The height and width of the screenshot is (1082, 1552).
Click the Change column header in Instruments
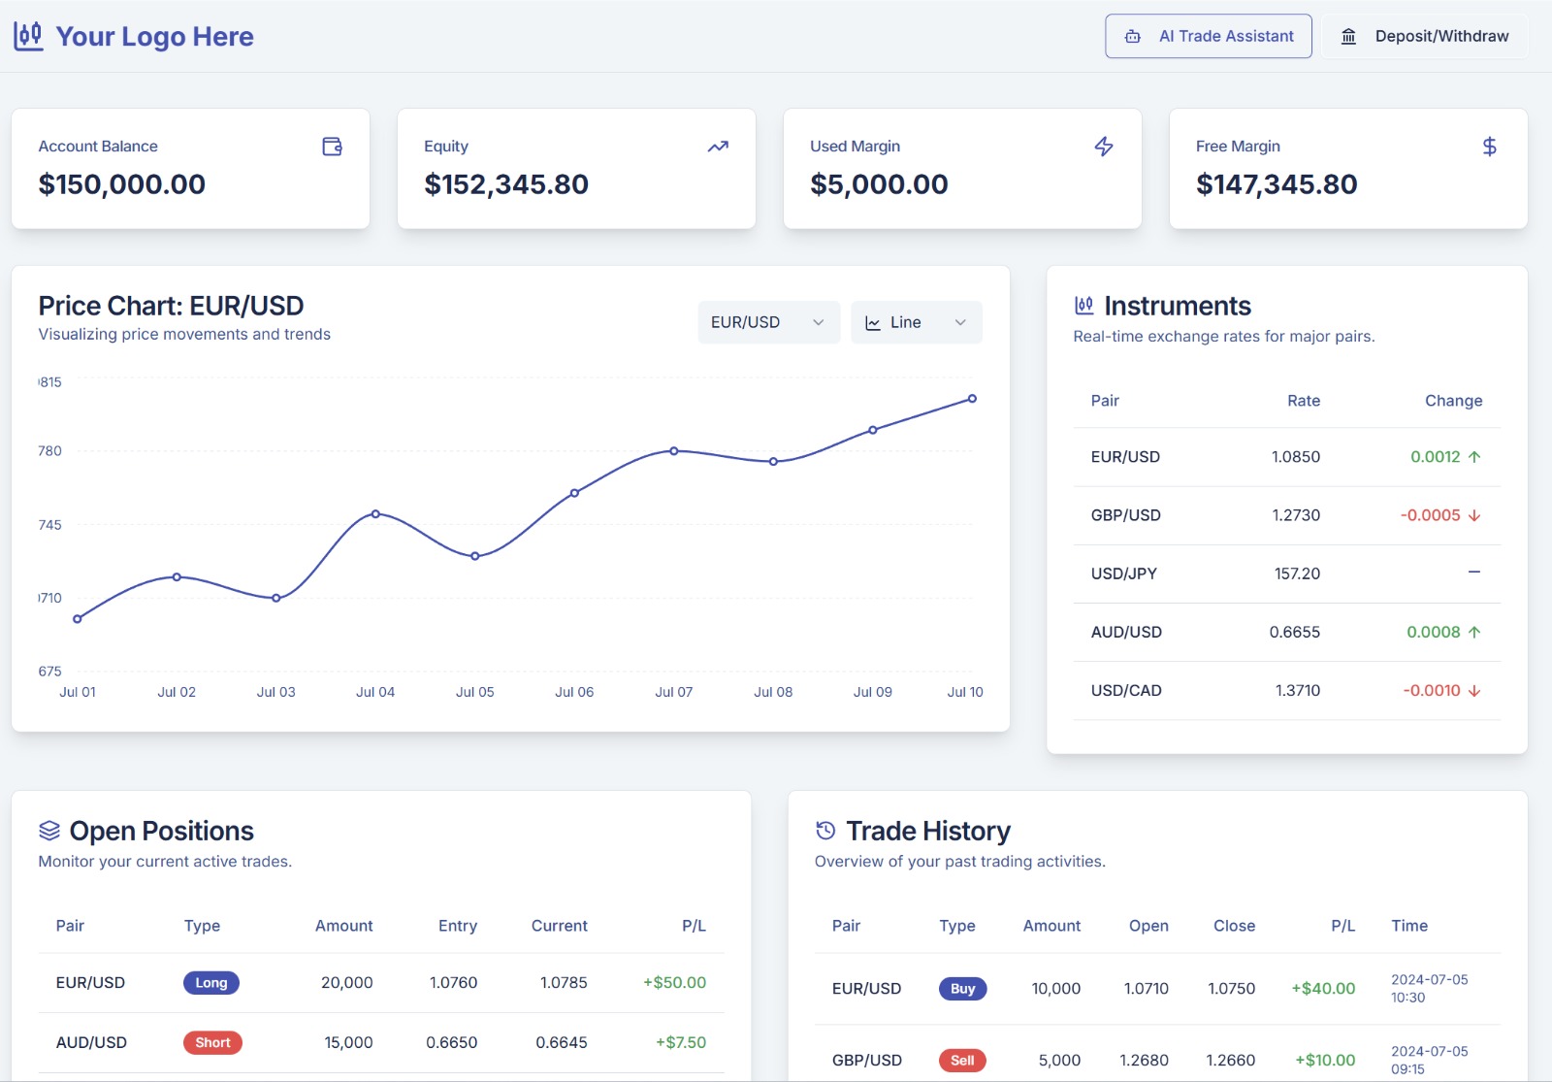pos(1453,401)
